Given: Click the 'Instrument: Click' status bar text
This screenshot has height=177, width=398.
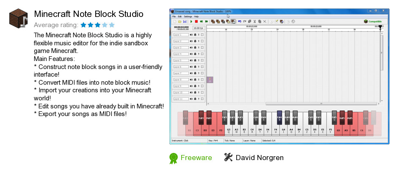Looking at the screenshot, I should click(x=180, y=141).
